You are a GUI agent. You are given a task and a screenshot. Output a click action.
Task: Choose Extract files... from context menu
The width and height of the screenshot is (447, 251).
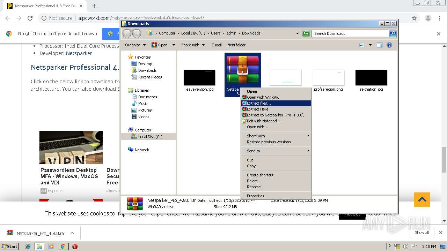coord(276,103)
